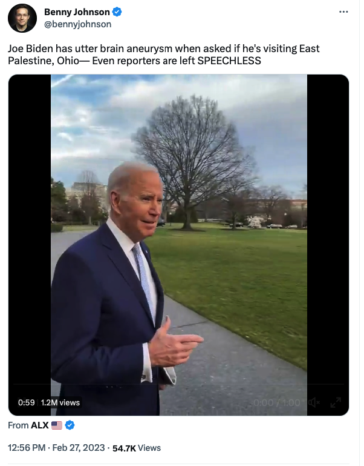Open the @bennyjohnson handle link
This screenshot has height=466, width=364.
(x=78, y=24)
